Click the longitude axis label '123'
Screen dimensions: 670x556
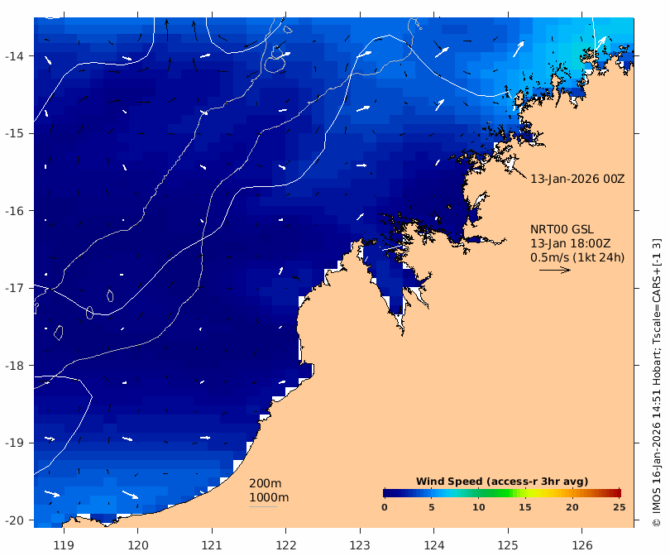click(360, 545)
